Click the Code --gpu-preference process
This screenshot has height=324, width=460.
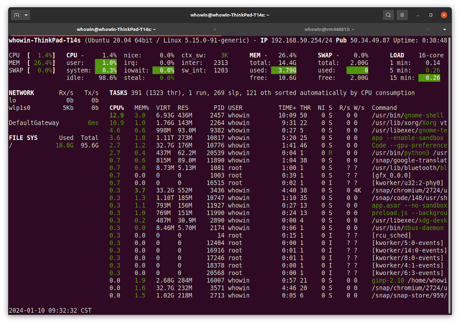(409, 145)
